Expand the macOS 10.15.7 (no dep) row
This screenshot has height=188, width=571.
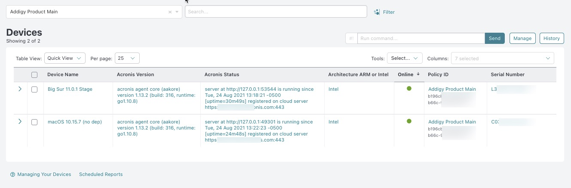[x=20, y=122]
